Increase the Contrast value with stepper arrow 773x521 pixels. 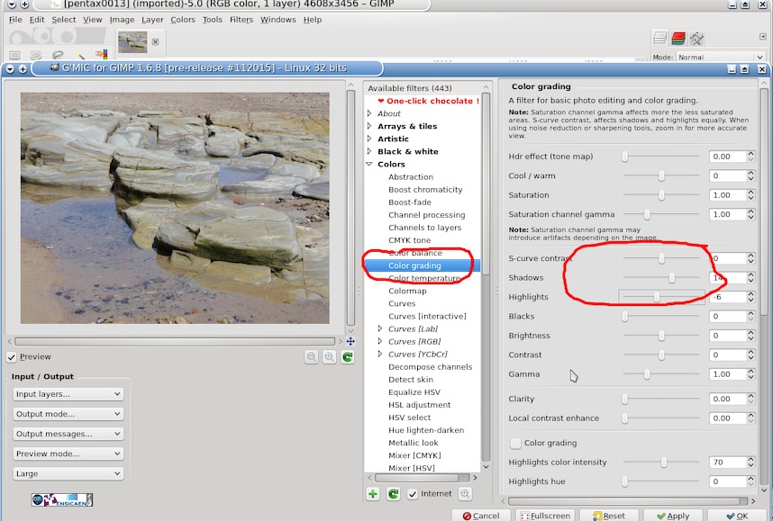tap(750, 352)
